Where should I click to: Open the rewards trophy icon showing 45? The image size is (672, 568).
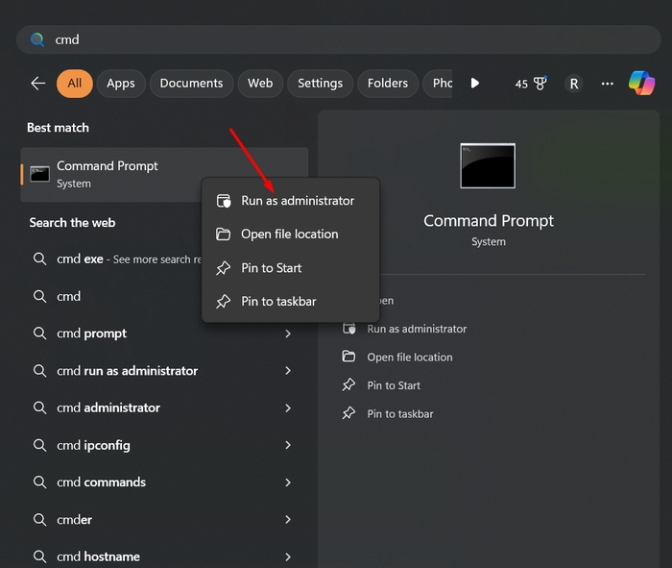point(531,84)
